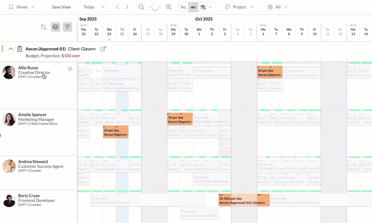Open the Views dropdown
Image resolution: width=372 pixels, height=223 pixels.
(x=21, y=7)
